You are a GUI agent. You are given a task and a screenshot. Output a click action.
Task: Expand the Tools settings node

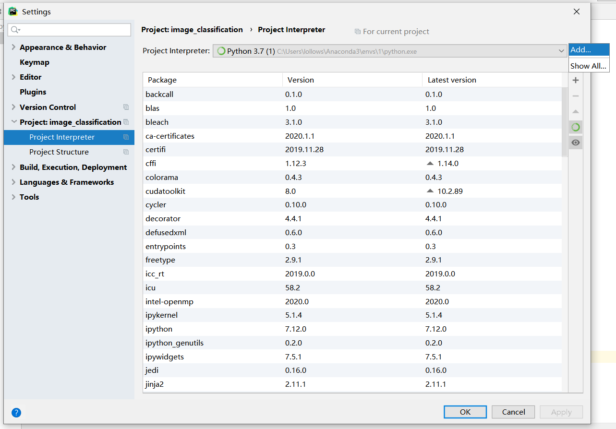coord(13,197)
